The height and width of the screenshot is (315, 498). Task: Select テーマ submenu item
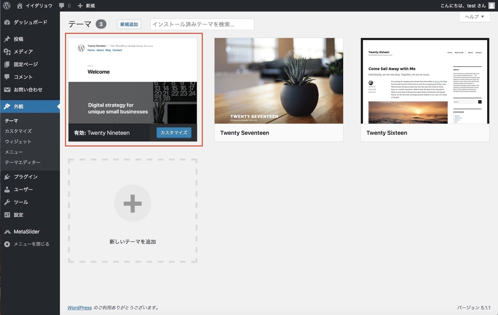pos(11,121)
